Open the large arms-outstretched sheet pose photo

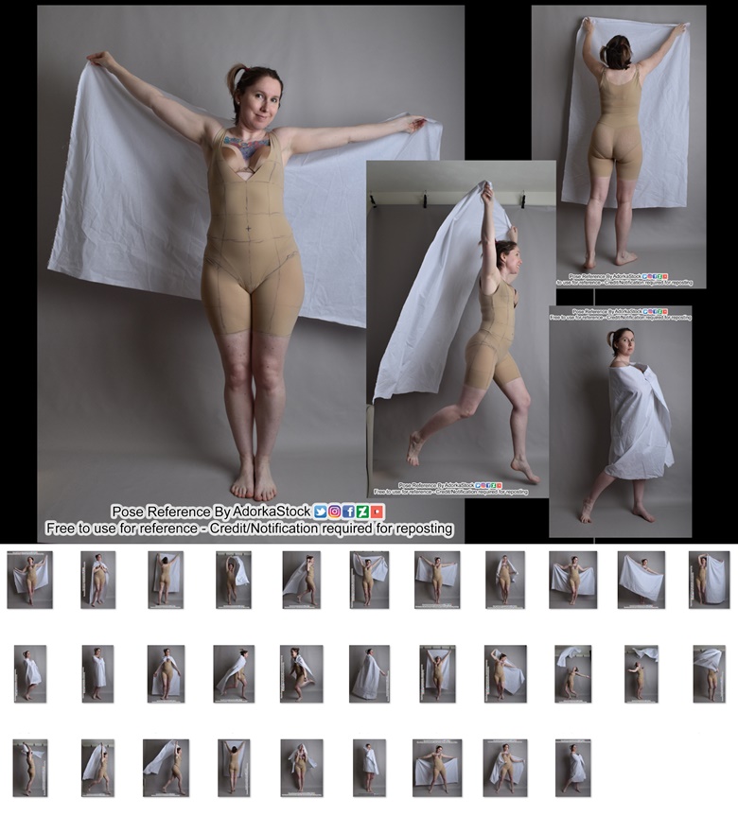coord(251,274)
